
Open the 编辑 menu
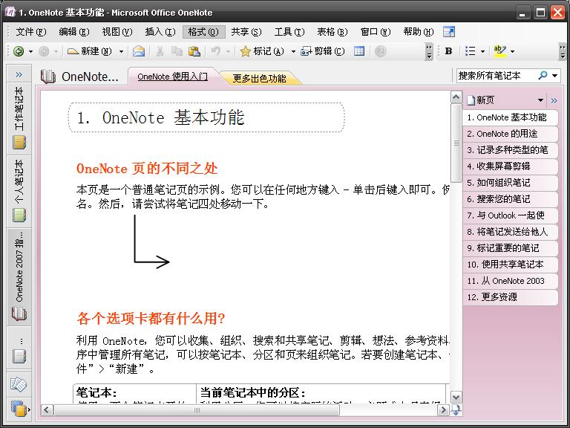(x=73, y=32)
